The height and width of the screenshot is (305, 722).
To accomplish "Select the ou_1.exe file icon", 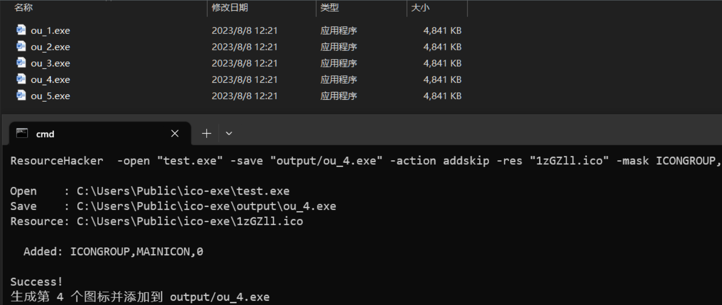I will click(21, 30).
